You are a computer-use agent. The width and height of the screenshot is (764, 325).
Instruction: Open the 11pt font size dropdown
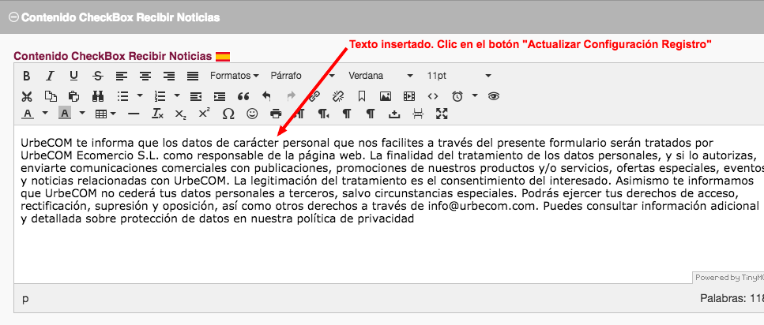coord(459,76)
